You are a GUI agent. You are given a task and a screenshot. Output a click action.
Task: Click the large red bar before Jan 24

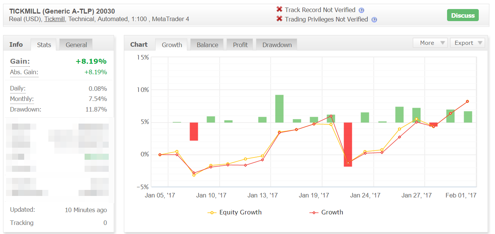click(x=348, y=144)
